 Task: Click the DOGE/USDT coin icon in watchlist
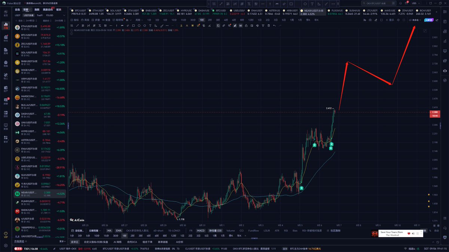point(17,71)
